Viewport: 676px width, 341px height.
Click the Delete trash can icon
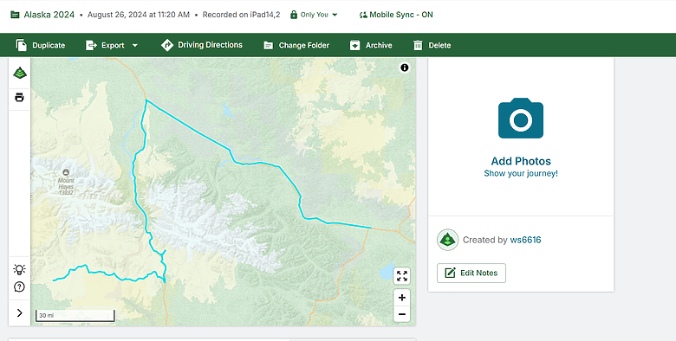[x=419, y=45]
